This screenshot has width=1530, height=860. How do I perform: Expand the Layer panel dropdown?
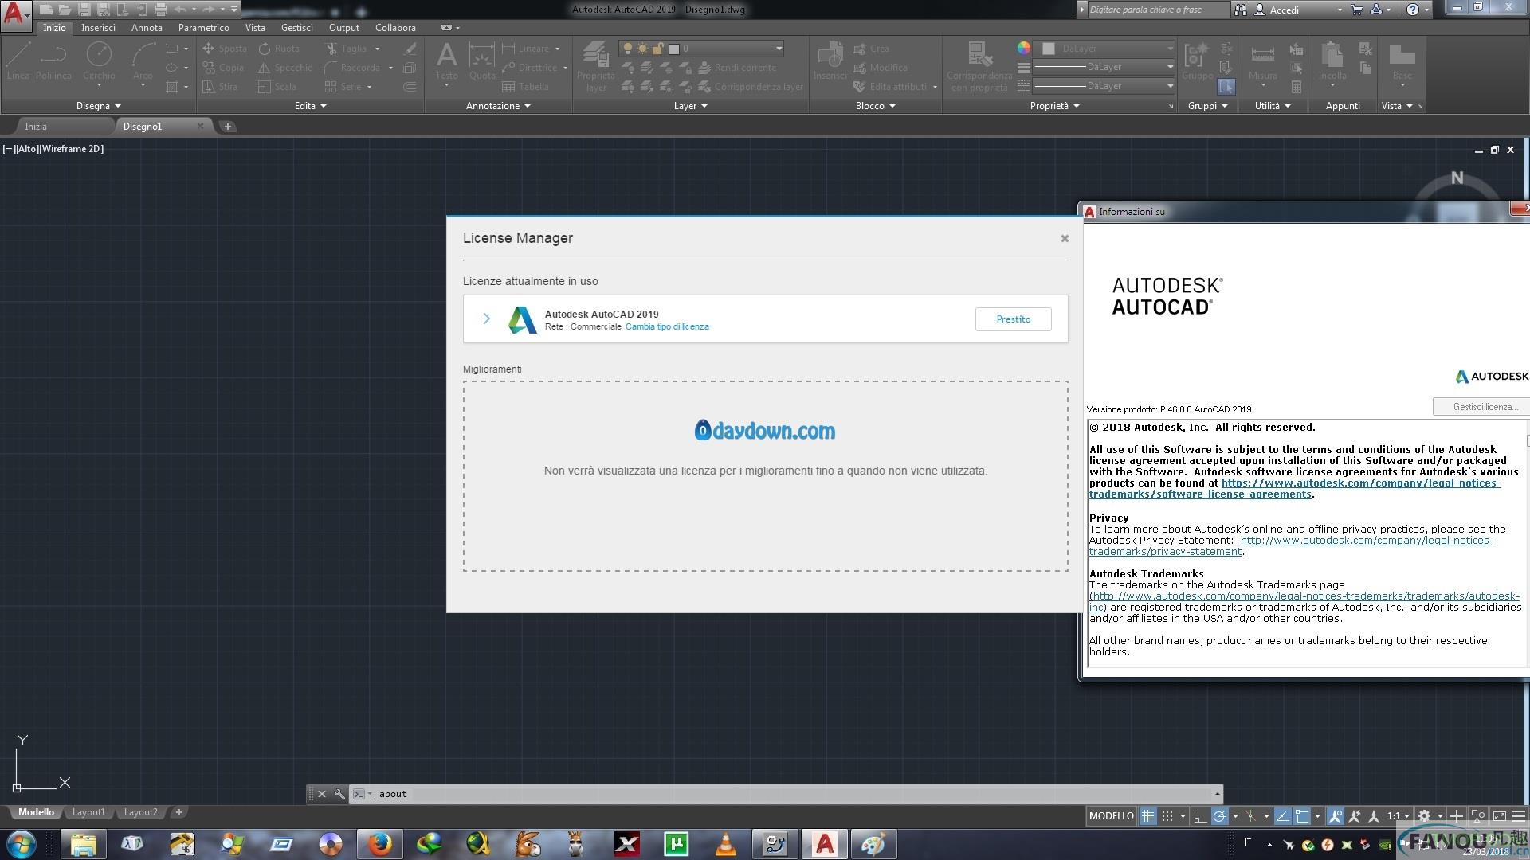(690, 106)
